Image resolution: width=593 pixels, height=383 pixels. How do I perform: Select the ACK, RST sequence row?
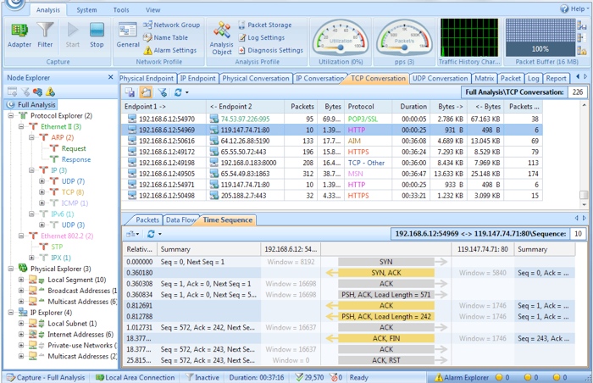pyautogui.click(x=349, y=360)
